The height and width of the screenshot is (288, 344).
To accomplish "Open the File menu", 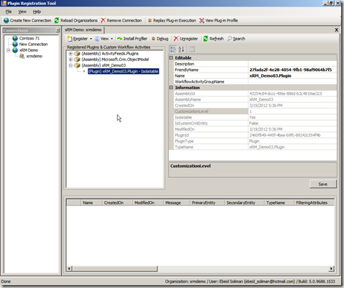I will pyautogui.click(x=9, y=11).
